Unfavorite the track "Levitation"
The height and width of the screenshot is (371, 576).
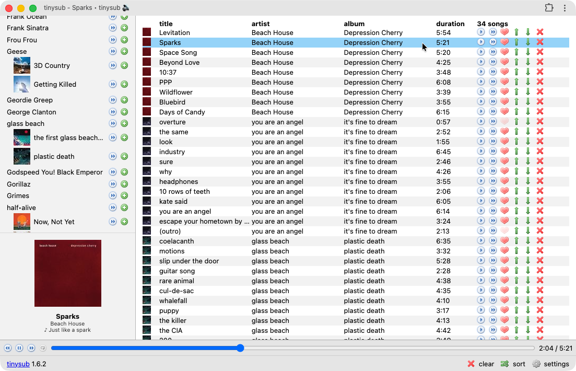pos(504,32)
